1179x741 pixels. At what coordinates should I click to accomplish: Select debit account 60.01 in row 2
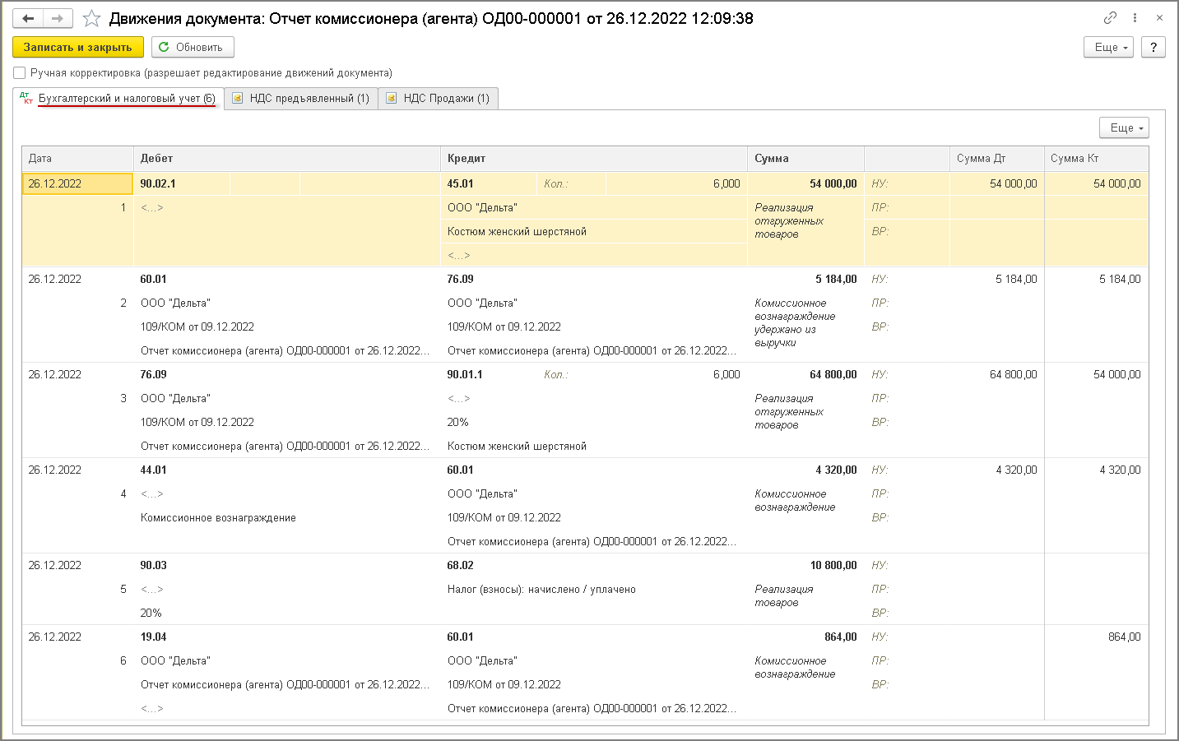tap(154, 279)
